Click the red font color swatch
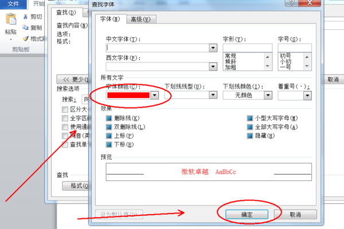Image resolution: width=344 pixels, height=229 pixels. point(128,96)
